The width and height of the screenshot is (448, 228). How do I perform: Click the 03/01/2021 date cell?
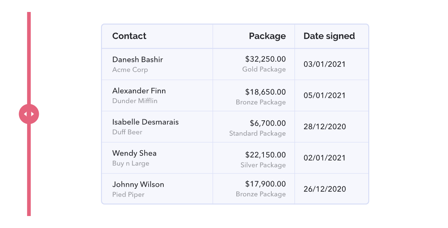[332, 64]
